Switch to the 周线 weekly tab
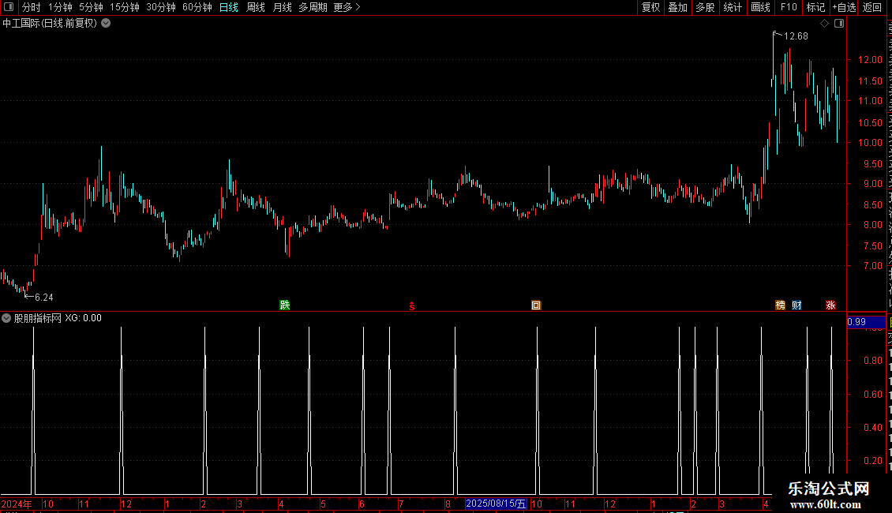The image size is (892, 513). [x=256, y=7]
